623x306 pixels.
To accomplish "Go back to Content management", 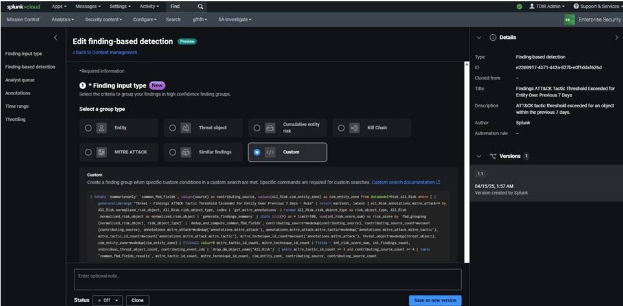I will click(105, 52).
